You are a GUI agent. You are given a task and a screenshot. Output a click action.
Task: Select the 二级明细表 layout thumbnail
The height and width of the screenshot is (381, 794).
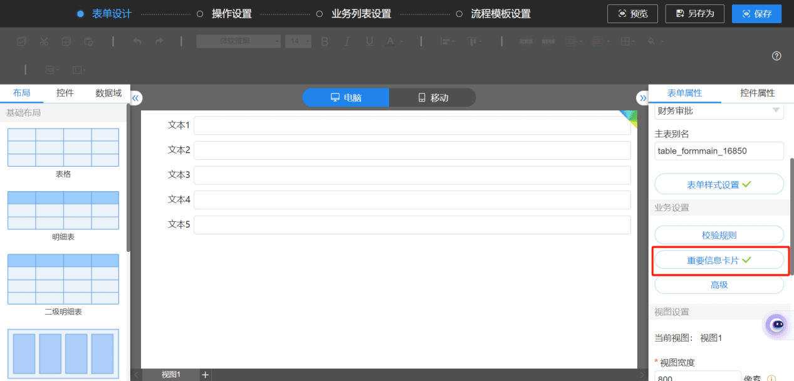pos(63,279)
